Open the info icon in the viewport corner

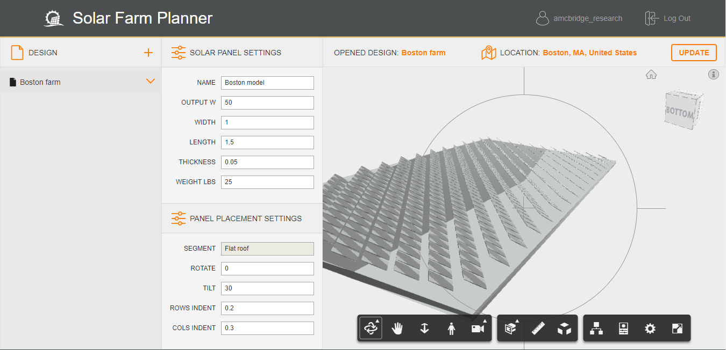click(714, 74)
